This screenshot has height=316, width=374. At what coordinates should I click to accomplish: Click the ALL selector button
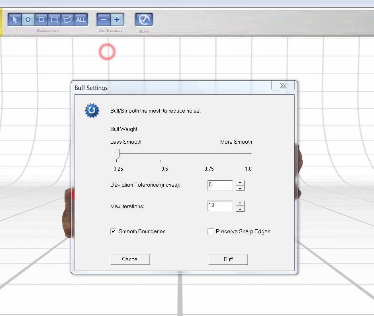(x=81, y=20)
